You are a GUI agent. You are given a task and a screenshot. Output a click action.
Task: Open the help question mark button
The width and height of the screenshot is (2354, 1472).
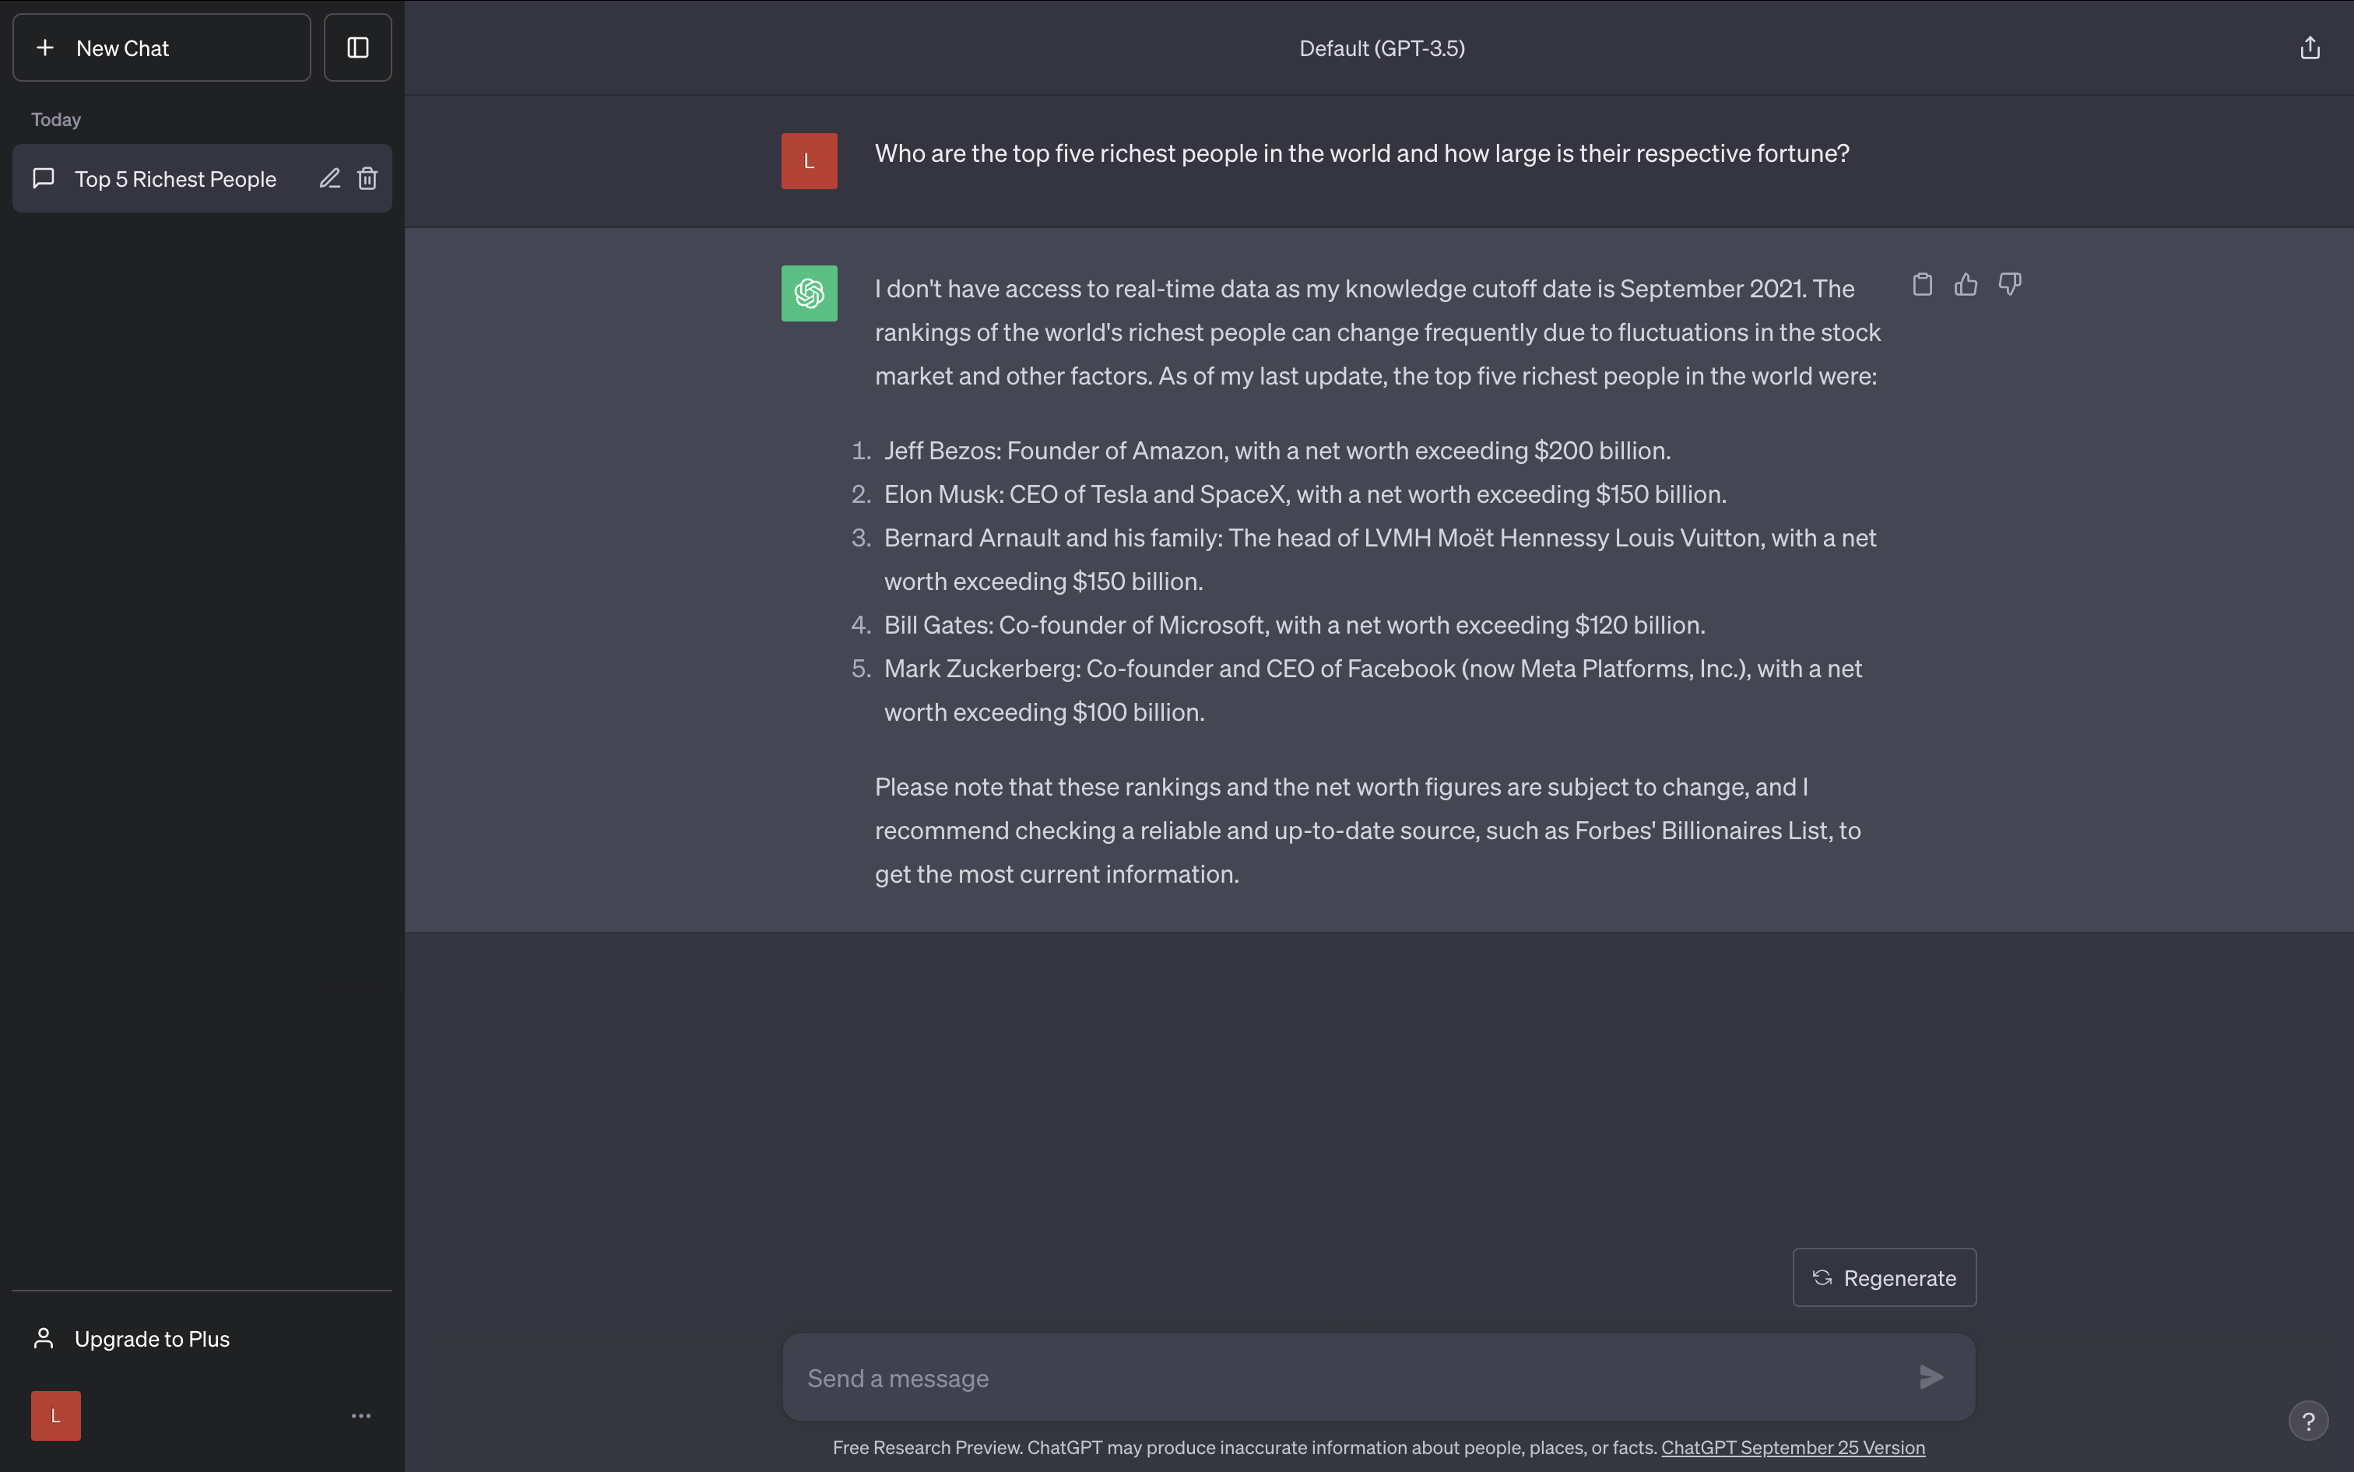click(x=2307, y=1421)
